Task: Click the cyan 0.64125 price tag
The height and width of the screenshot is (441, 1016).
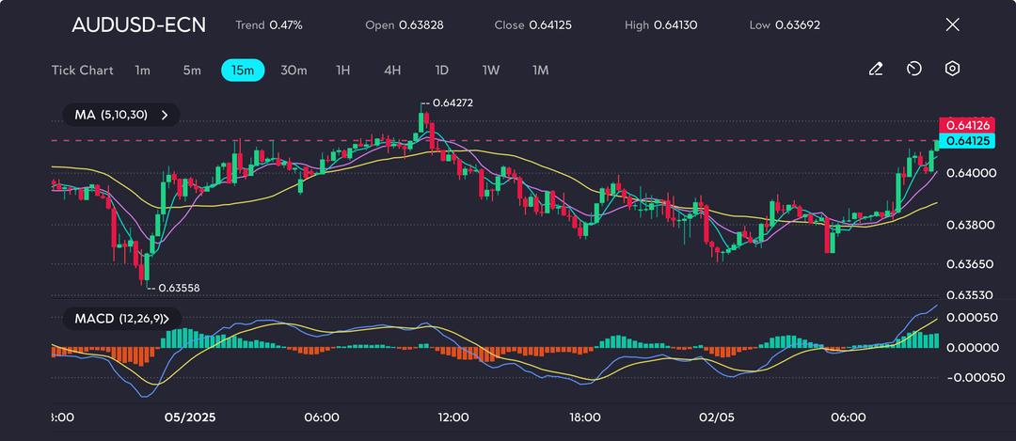Action: click(x=966, y=140)
